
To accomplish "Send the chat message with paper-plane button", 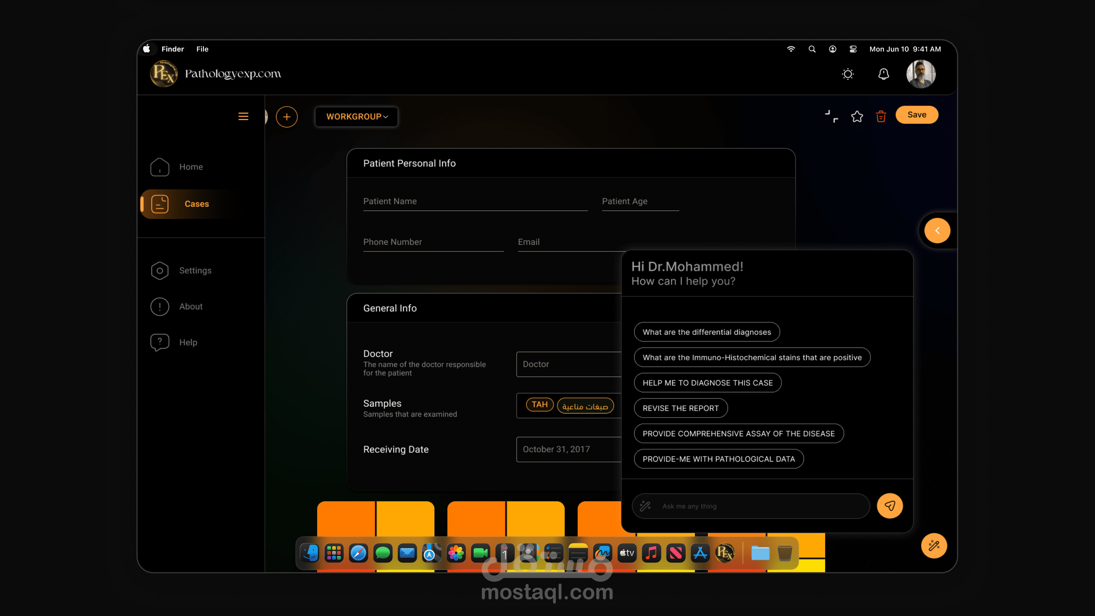I will (x=890, y=506).
